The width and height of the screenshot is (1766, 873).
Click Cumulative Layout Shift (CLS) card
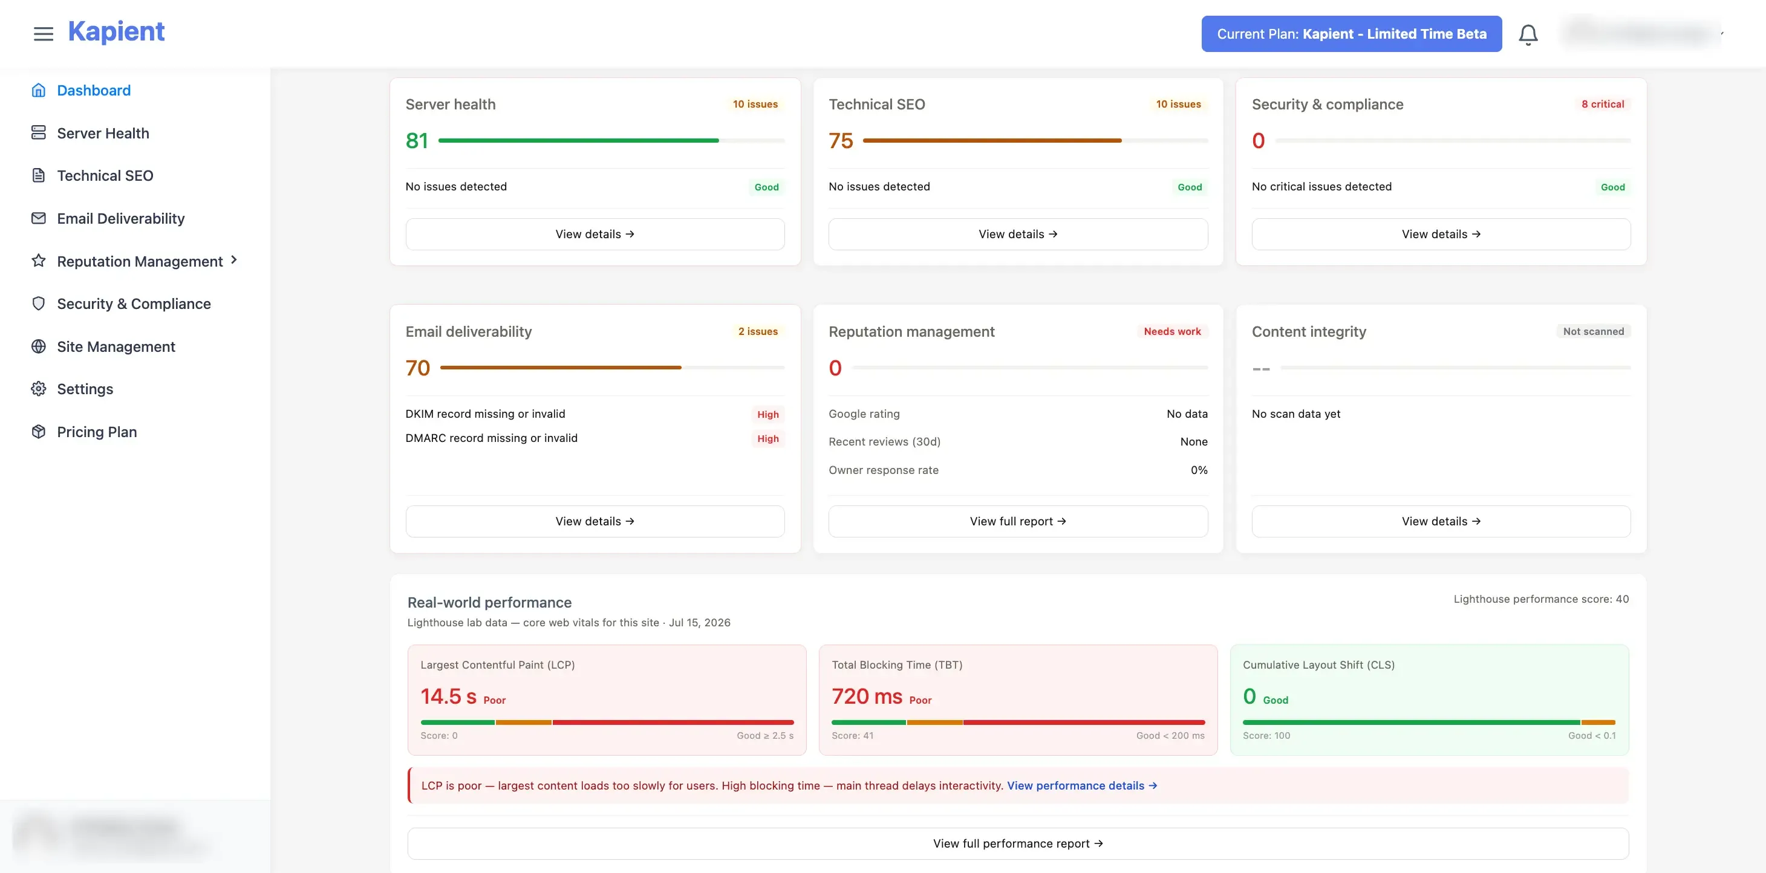pyautogui.click(x=1429, y=699)
